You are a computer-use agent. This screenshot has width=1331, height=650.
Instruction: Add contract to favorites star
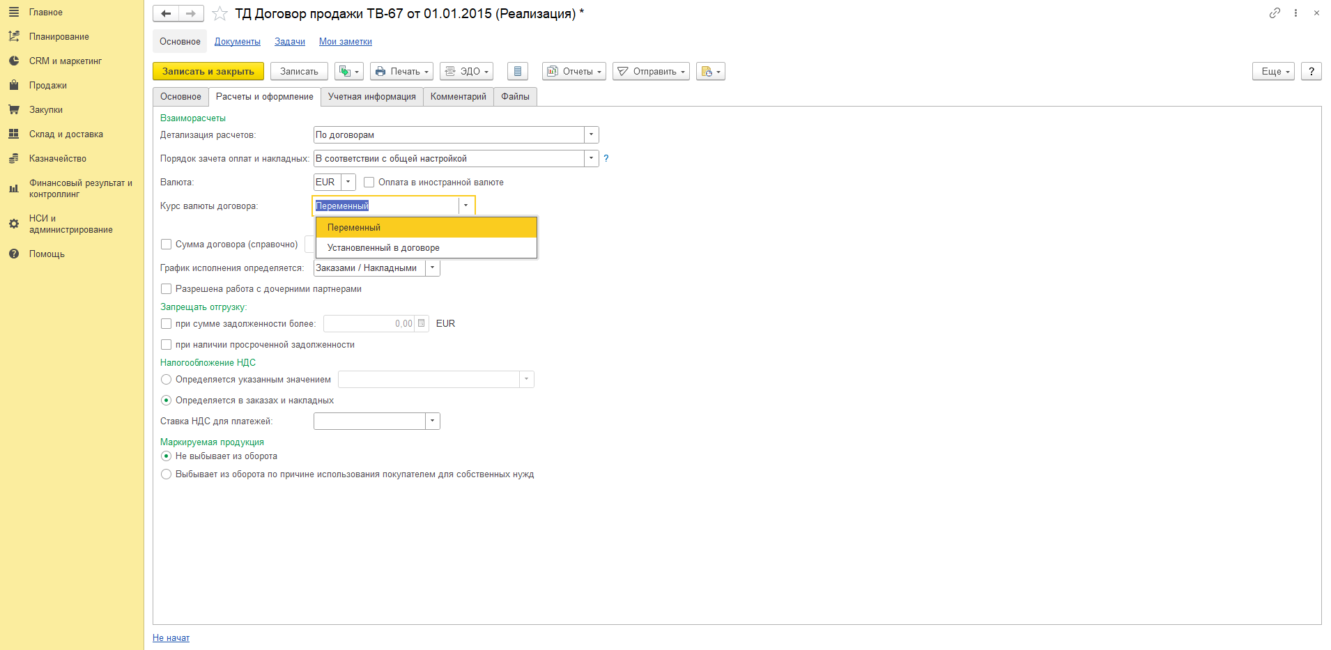pyautogui.click(x=220, y=13)
